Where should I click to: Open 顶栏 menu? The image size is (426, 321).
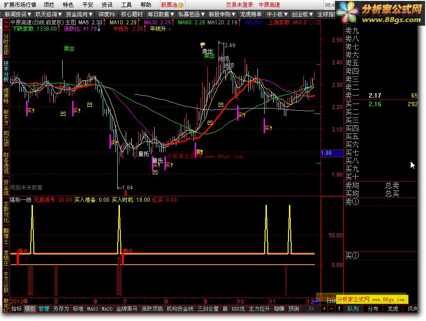[x=49, y=5]
